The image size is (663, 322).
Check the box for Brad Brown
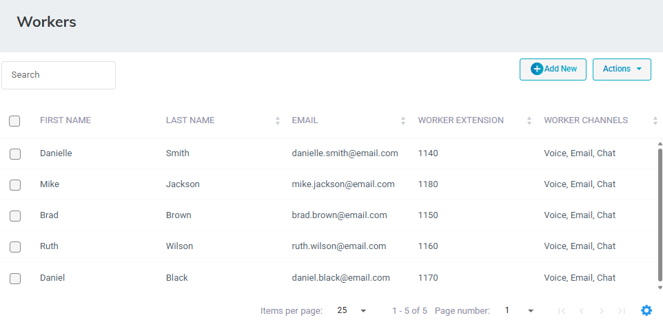coord(15,216)
